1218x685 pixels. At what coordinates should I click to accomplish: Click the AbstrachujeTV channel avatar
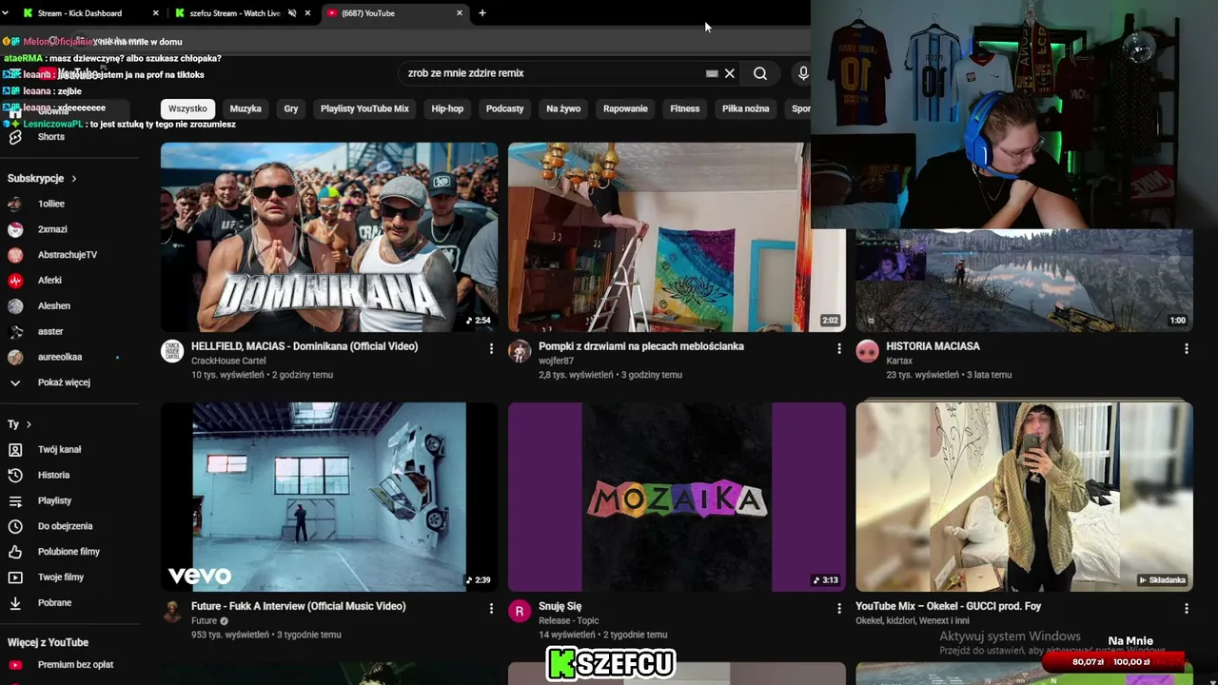[15, 255]
